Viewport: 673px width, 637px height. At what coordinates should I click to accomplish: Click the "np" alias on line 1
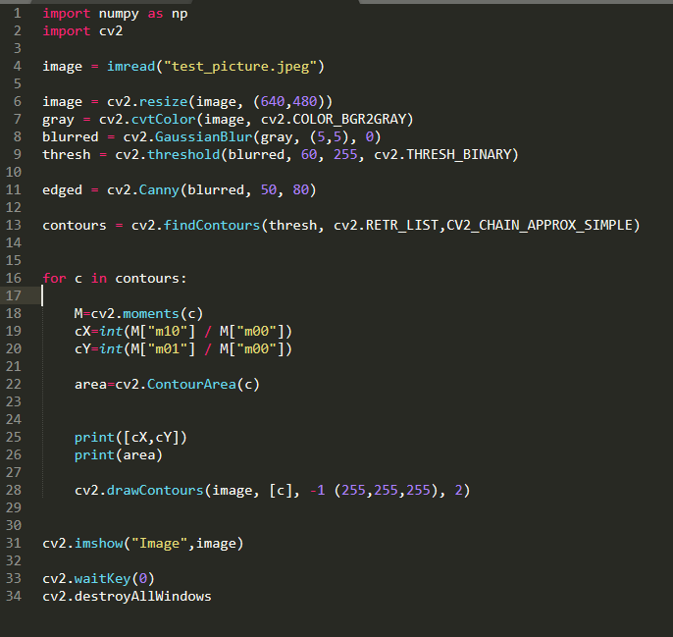click(180, 14)
